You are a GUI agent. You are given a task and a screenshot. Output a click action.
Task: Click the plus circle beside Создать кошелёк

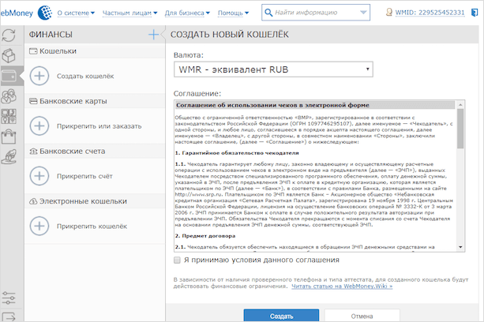point(39,76)
